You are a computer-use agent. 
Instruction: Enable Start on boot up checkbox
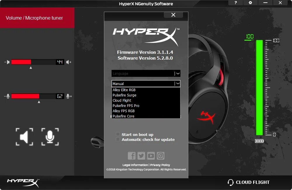click(x=118, y=134)
